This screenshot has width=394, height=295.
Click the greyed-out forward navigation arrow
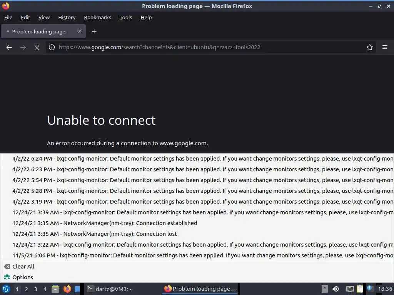(23, 47)
